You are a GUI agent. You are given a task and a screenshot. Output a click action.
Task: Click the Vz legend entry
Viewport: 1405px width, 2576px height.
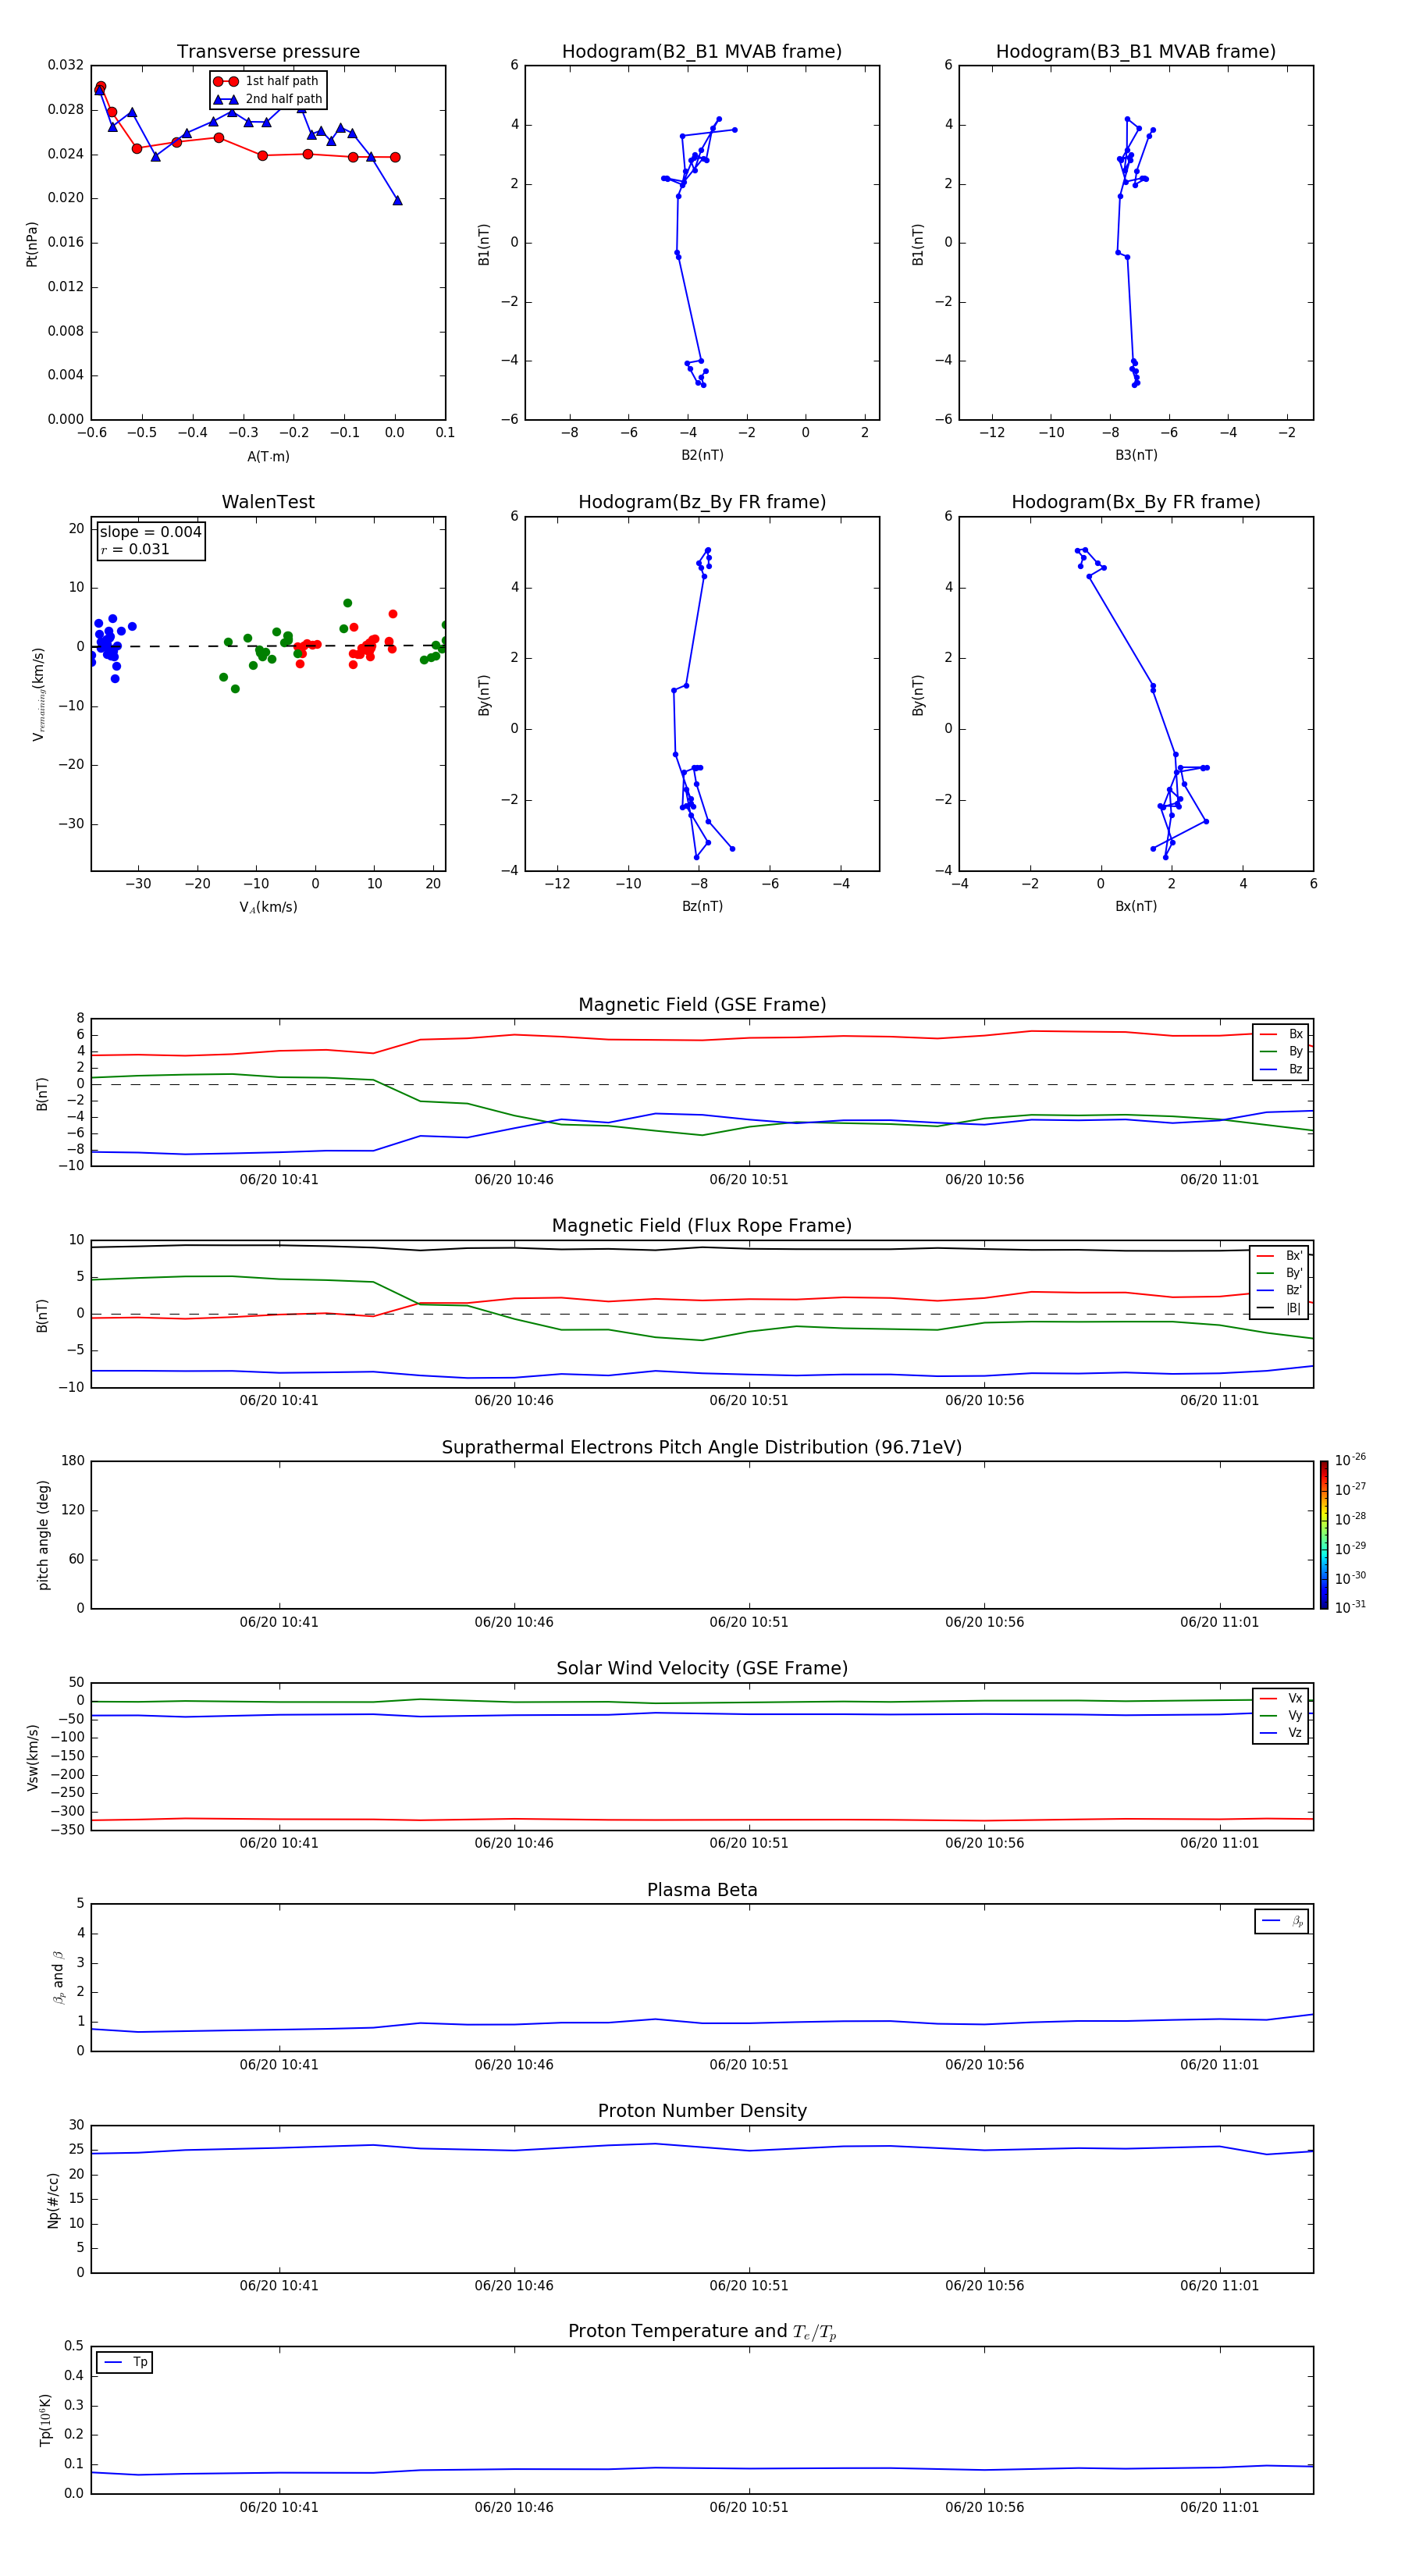(x=1281, y=1732)
